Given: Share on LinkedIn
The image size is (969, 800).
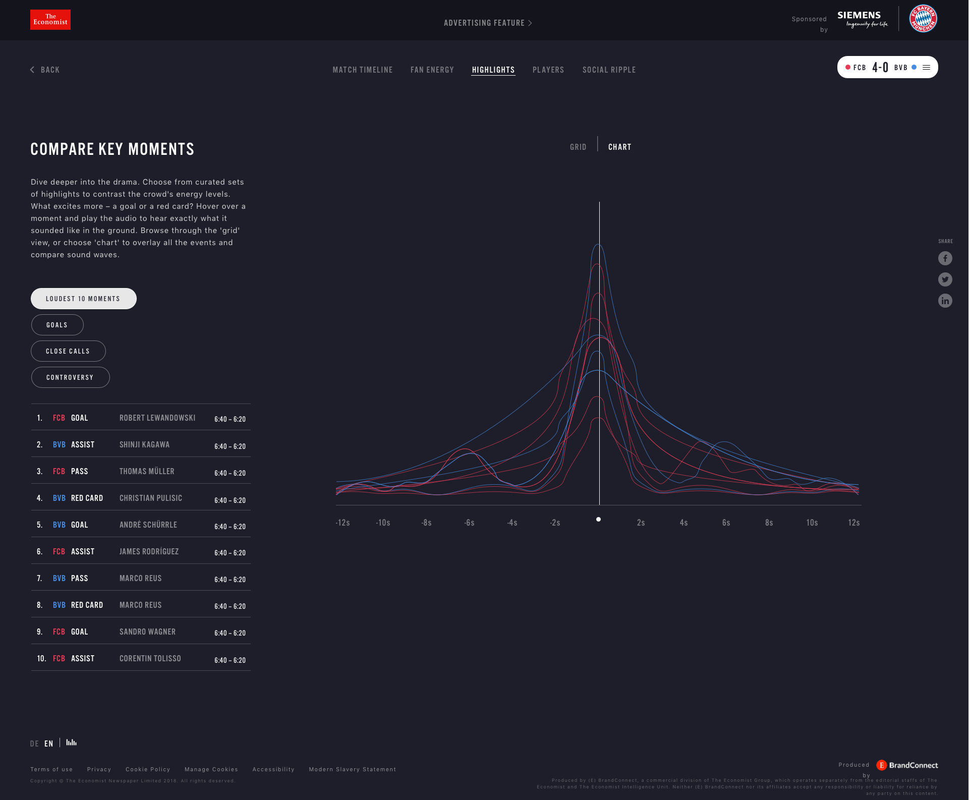Looking at the screenshot, I should click(x=945, y=301).
